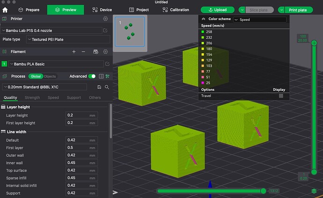This screenshot has width=323, height=198.
Task: Select the Others settings tab
Action: tap(95, 97)
